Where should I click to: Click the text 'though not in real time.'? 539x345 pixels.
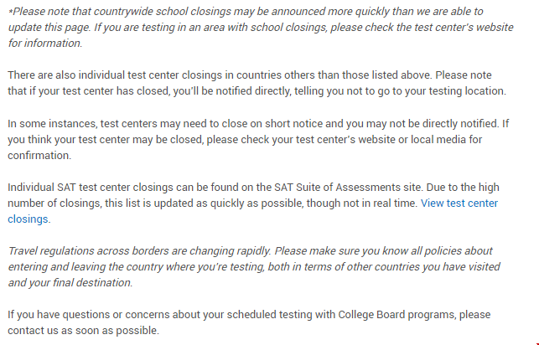[x=362, y=203]
